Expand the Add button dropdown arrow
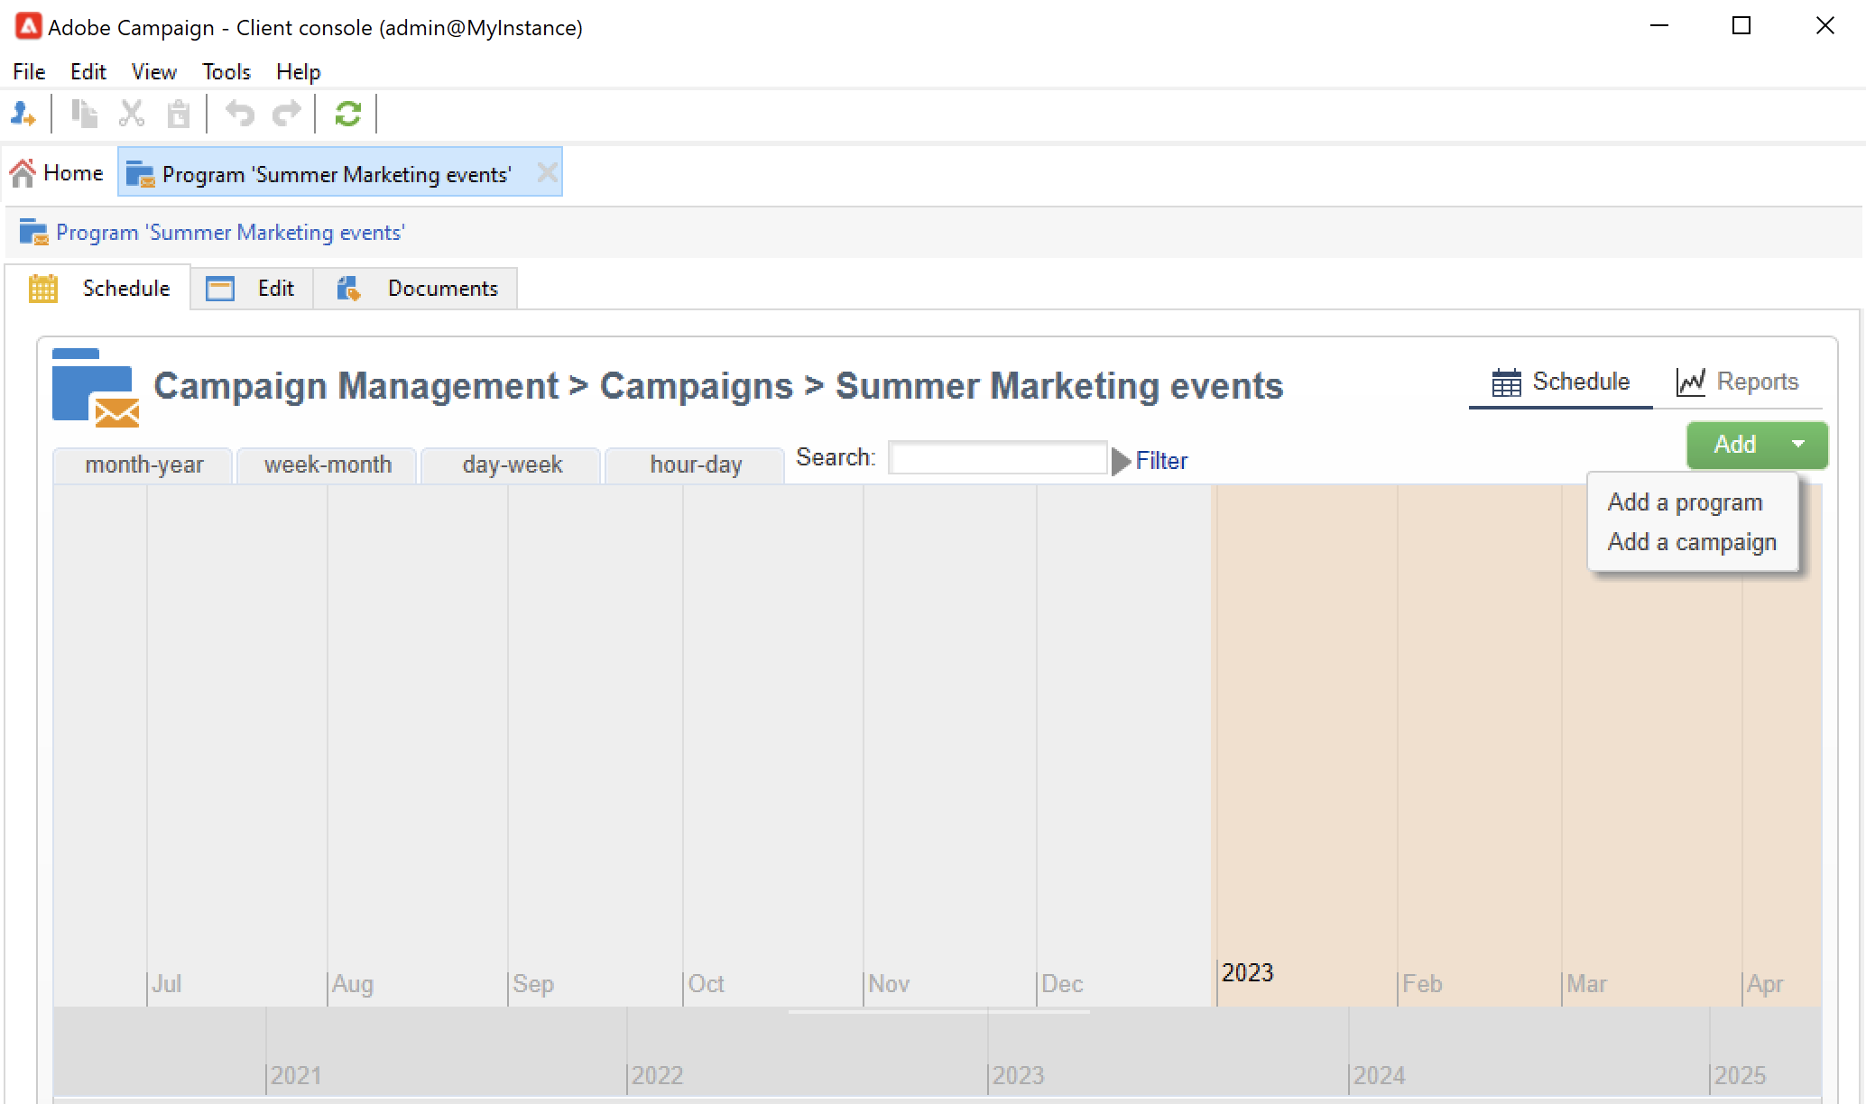 tap(1797, 444)
